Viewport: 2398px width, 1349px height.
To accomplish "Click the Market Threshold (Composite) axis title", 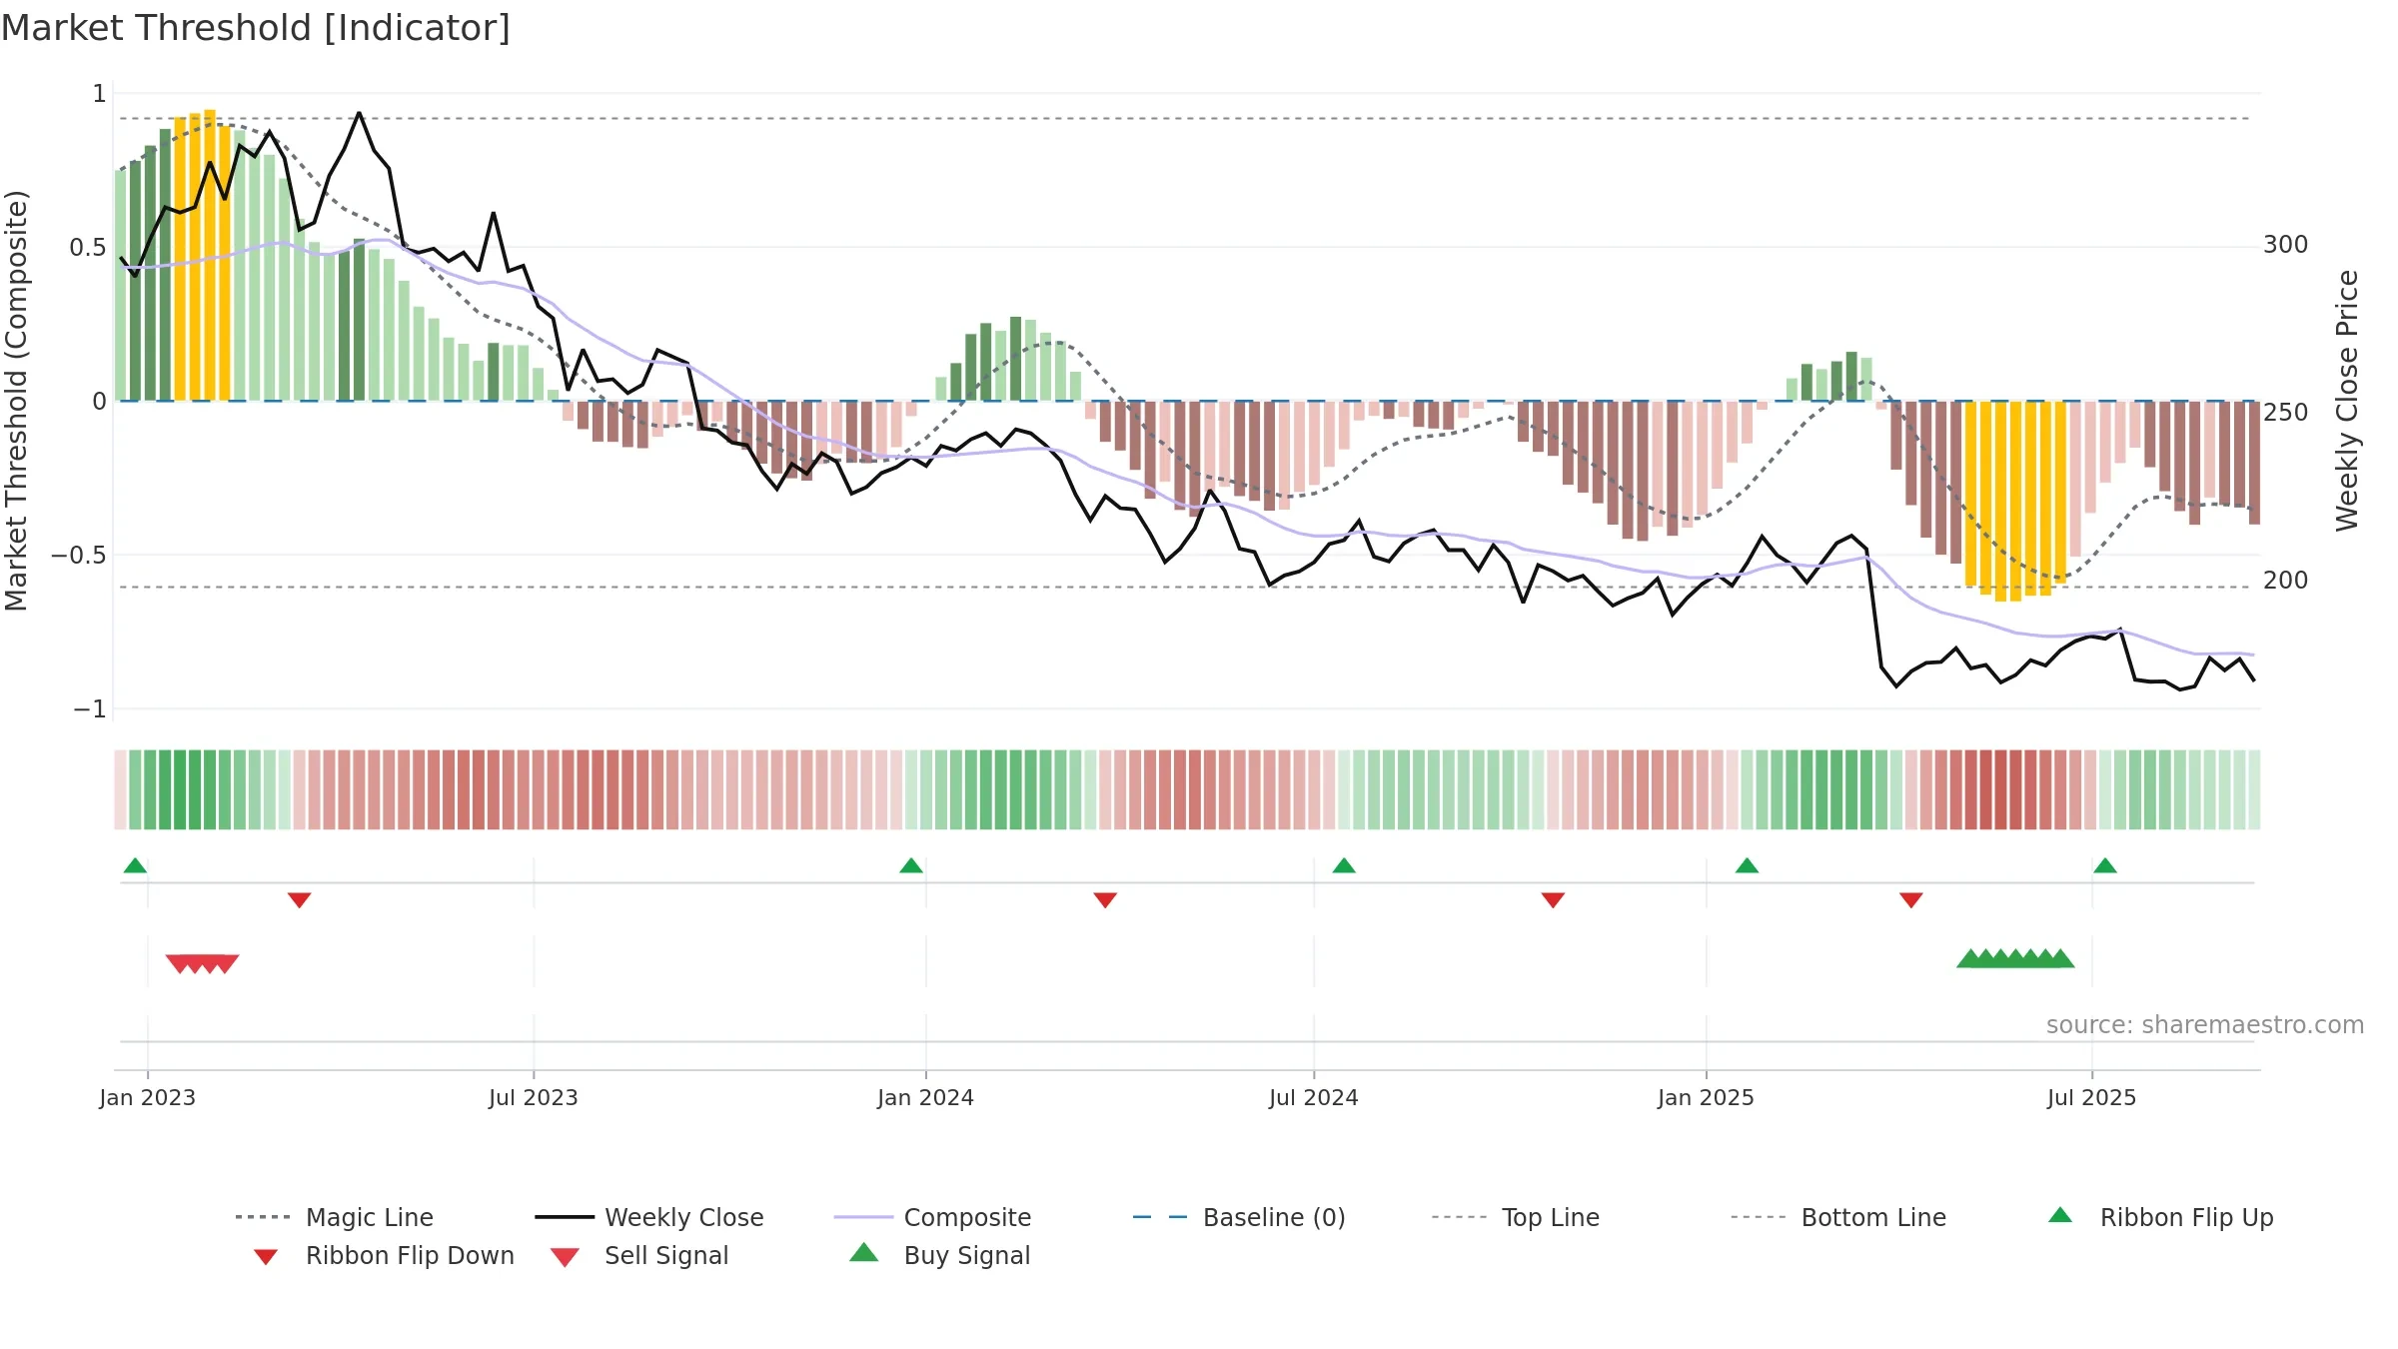I will click(x=16, y=400).
